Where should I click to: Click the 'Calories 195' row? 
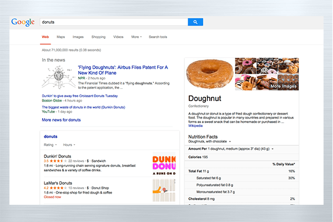tap(241, 157)
